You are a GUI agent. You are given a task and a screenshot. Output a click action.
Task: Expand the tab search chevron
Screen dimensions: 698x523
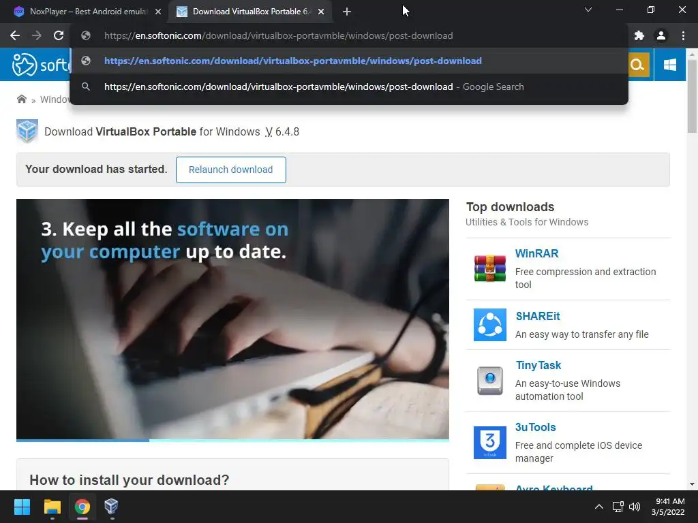[x=588, y=10]
